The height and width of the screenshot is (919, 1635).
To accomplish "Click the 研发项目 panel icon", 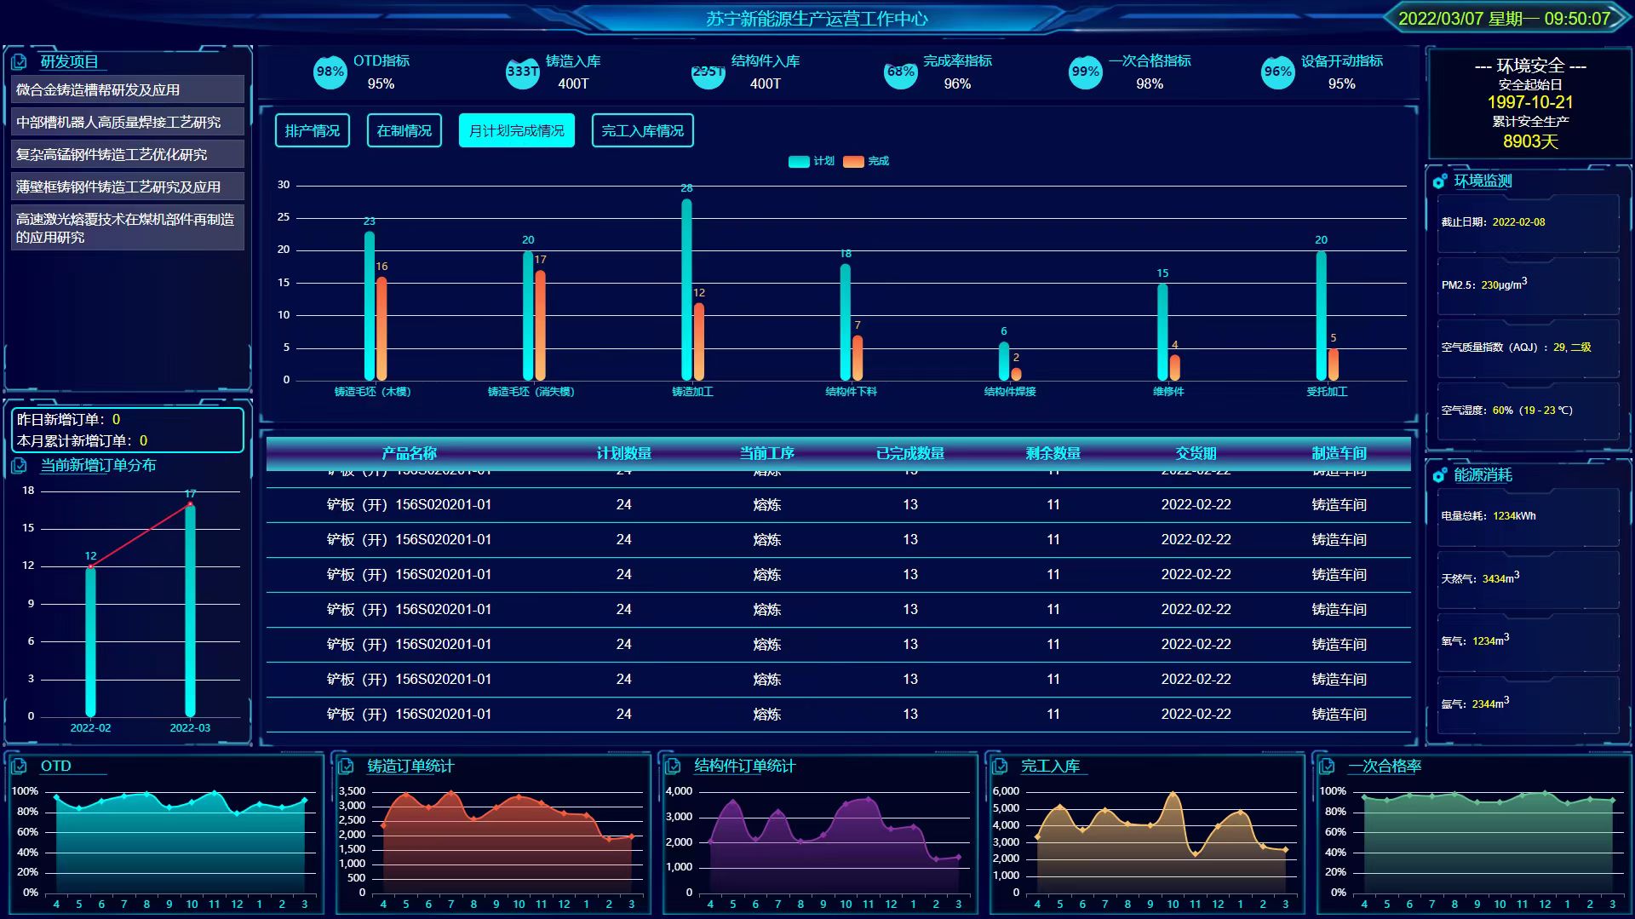I will pyautogui.click(x=19, y=62).
